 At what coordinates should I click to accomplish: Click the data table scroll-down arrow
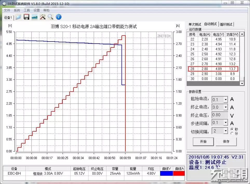click(x=242, y=83)
